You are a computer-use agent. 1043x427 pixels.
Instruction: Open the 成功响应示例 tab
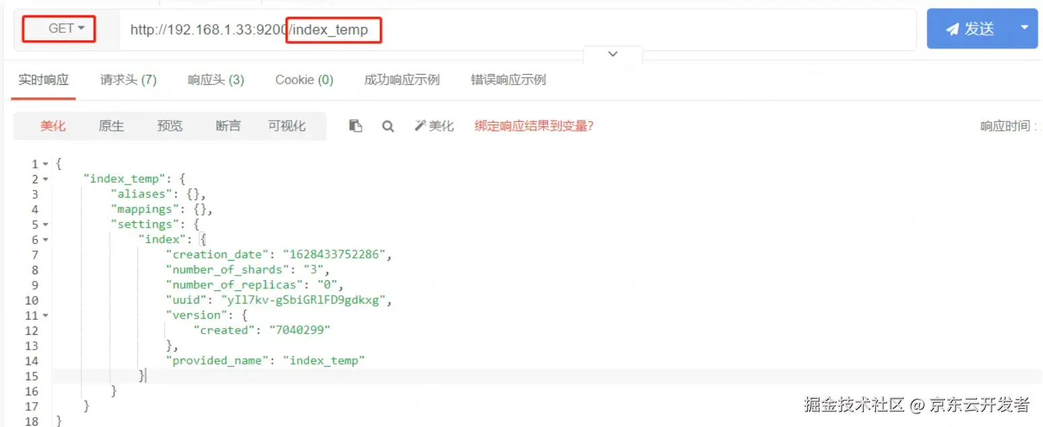pos(401,80)
